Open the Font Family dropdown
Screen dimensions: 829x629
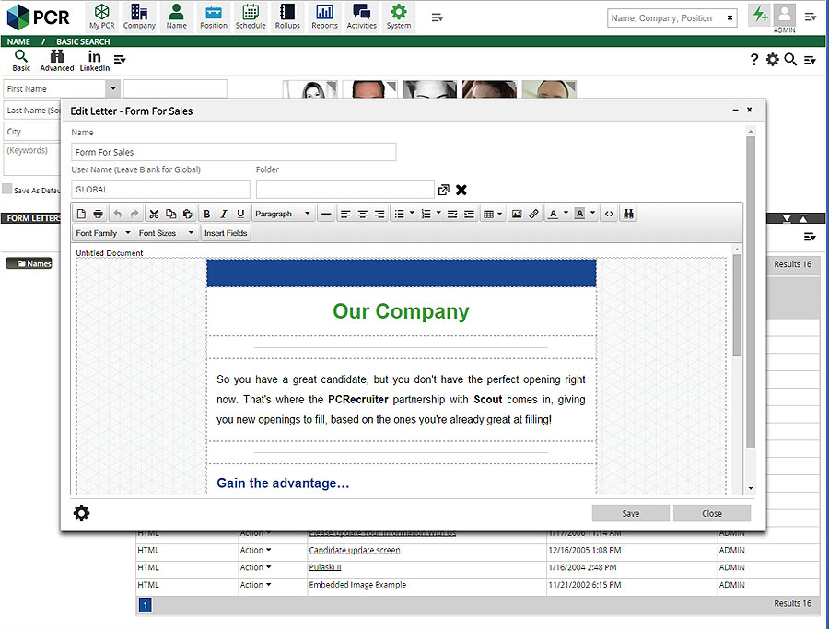pyautogui.click(x=103, y=233)
